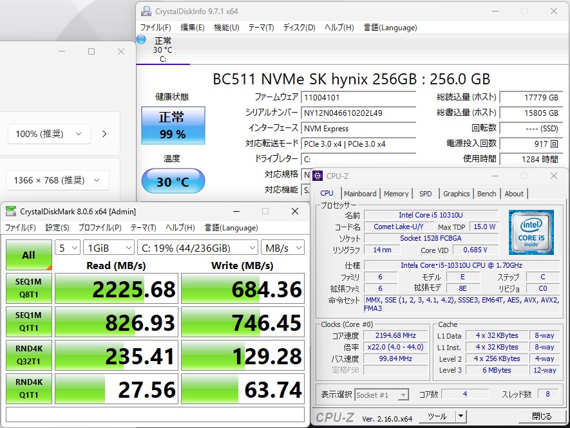Open the 1GiB test size dropdown

108,248
